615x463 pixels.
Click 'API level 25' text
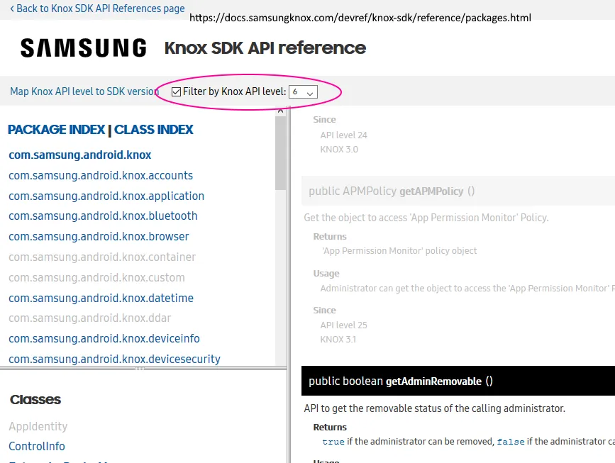[343, 325]
